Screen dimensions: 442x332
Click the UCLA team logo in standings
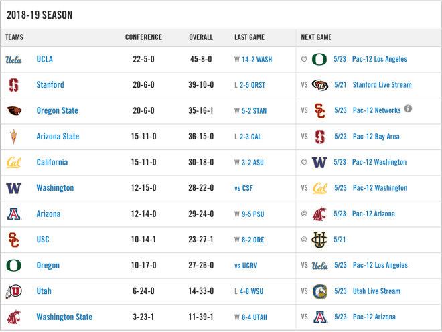point(13,60)
